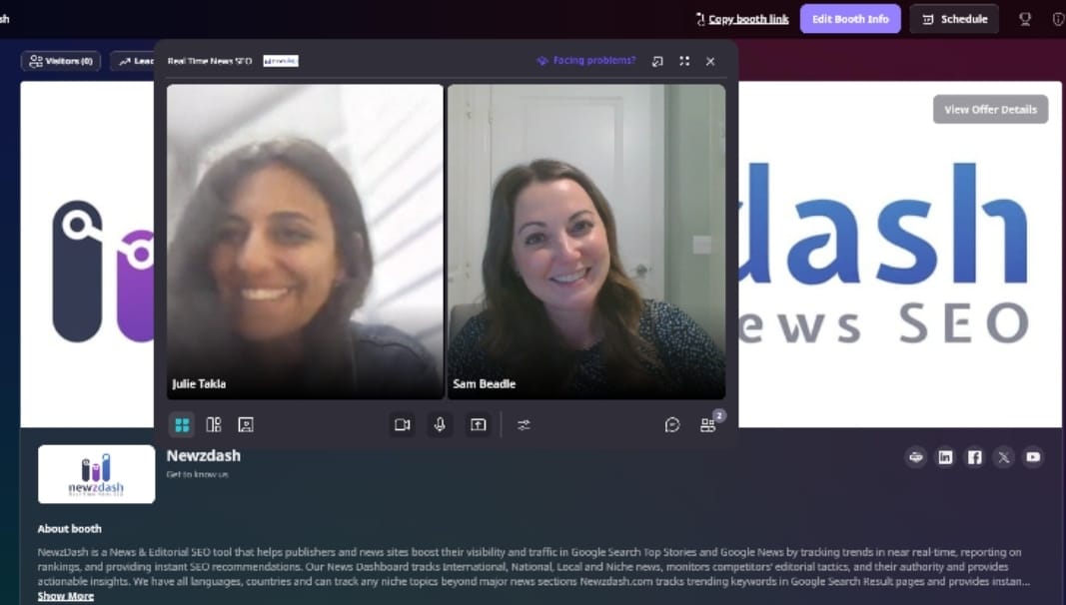Screen dimensions: 1066x605
Task: Toggle the grid layout view
Action: pos(182,424)
